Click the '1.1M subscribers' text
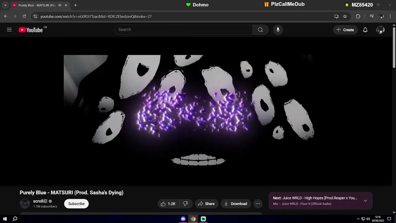The image size is (396, 223). pos(45,206)
